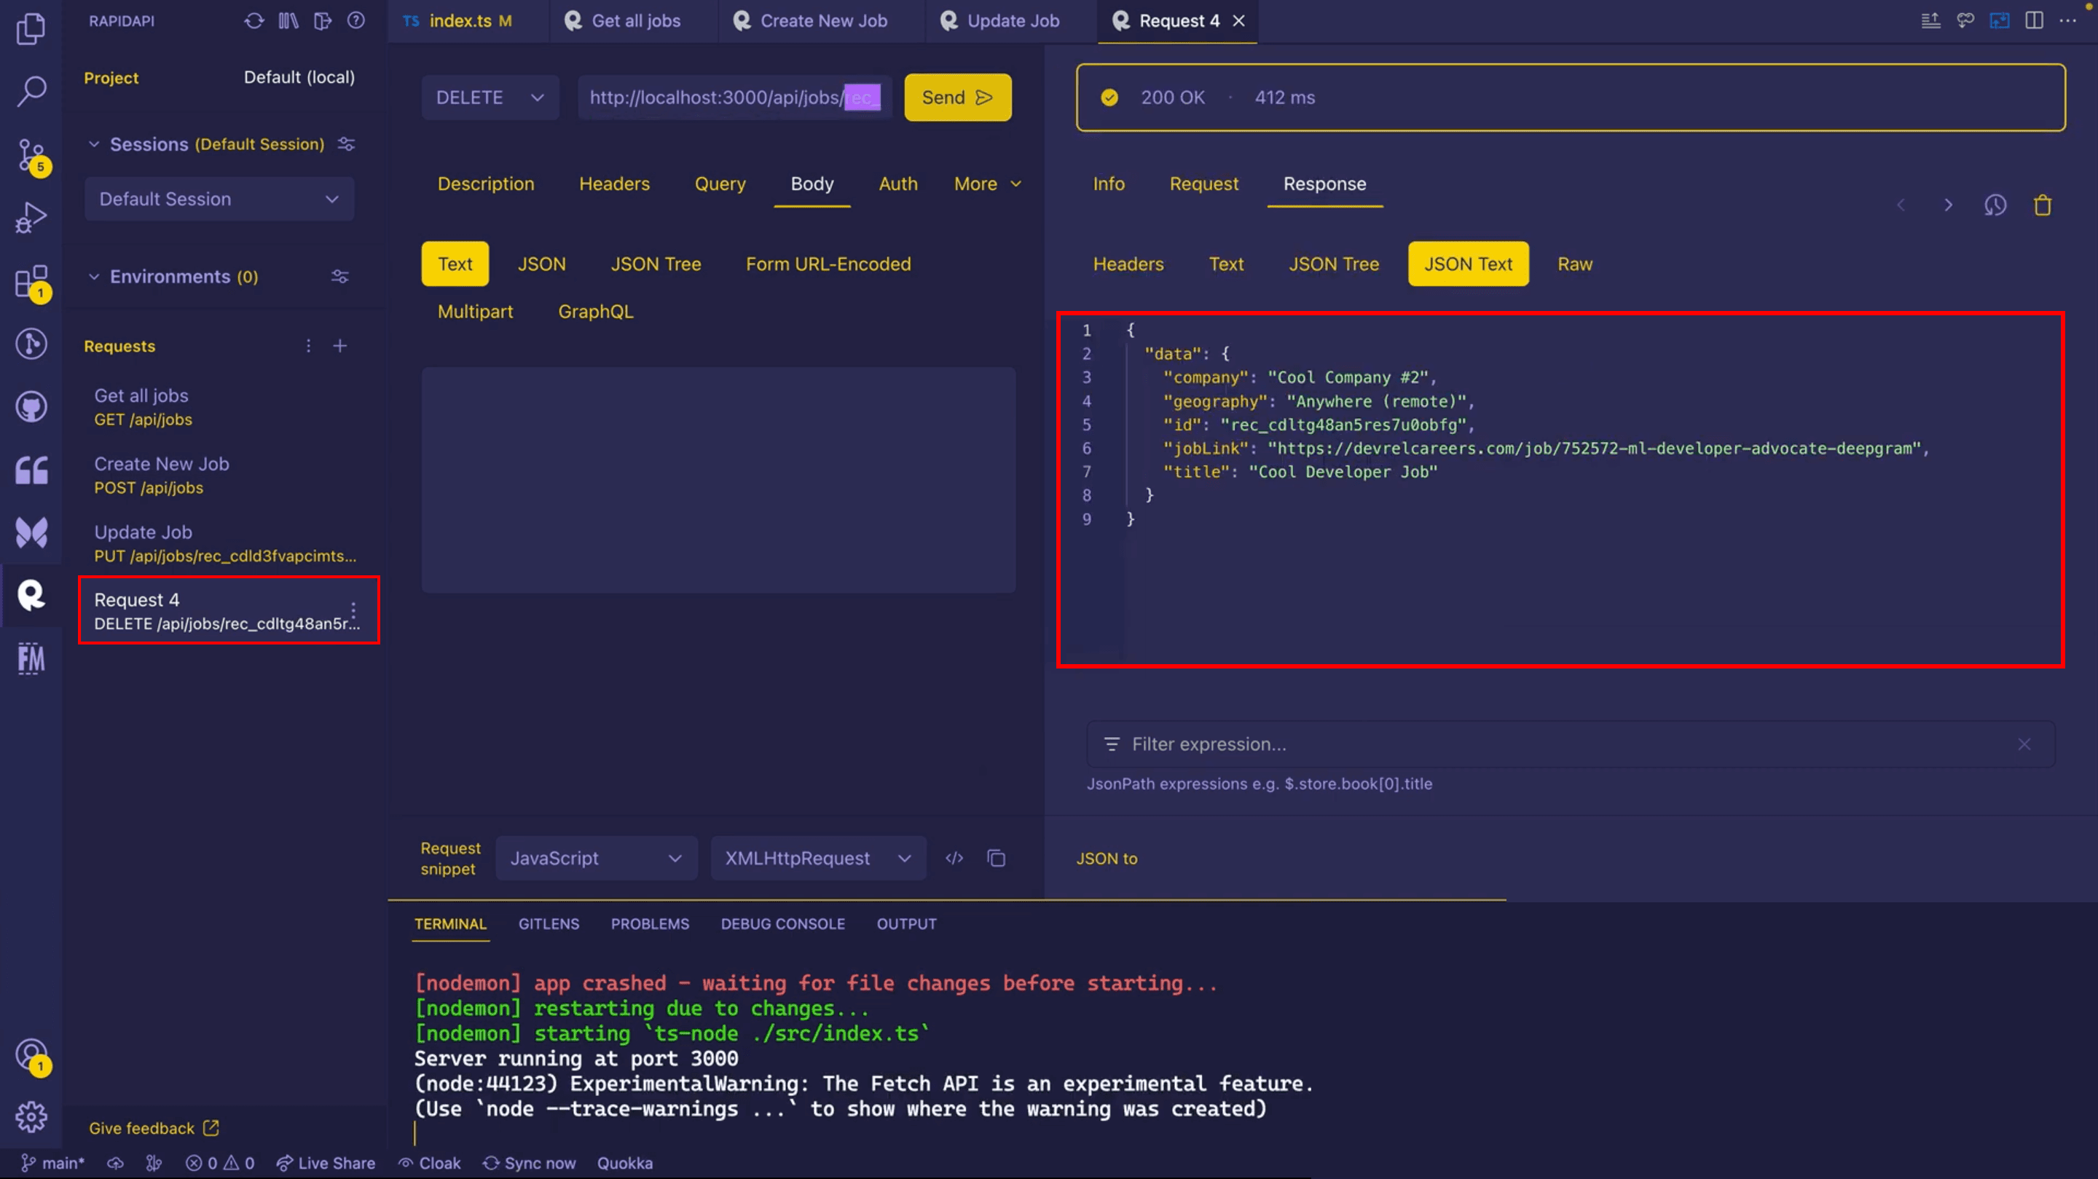
Task: Click the help question mark icon
Action: pyautogui.click(x=356, y=20)
